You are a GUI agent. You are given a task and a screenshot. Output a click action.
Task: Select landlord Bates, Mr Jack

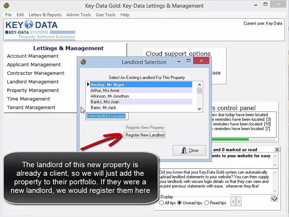coord(141,108)
